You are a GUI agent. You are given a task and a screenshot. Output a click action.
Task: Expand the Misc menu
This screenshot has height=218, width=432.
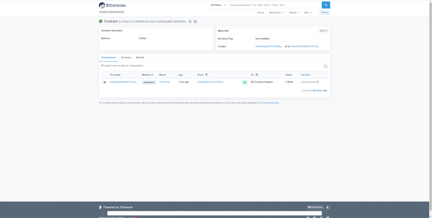tap(308, 13)
